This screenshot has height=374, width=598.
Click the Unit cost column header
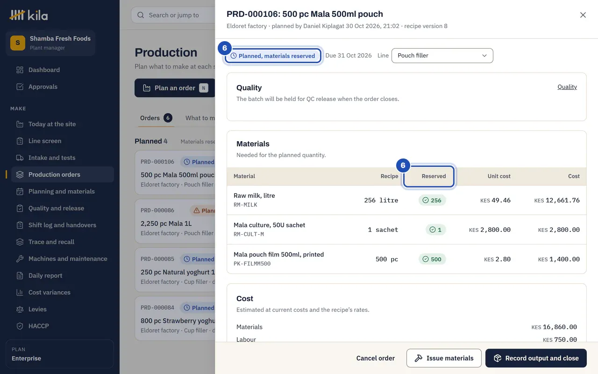coord(499,176)
